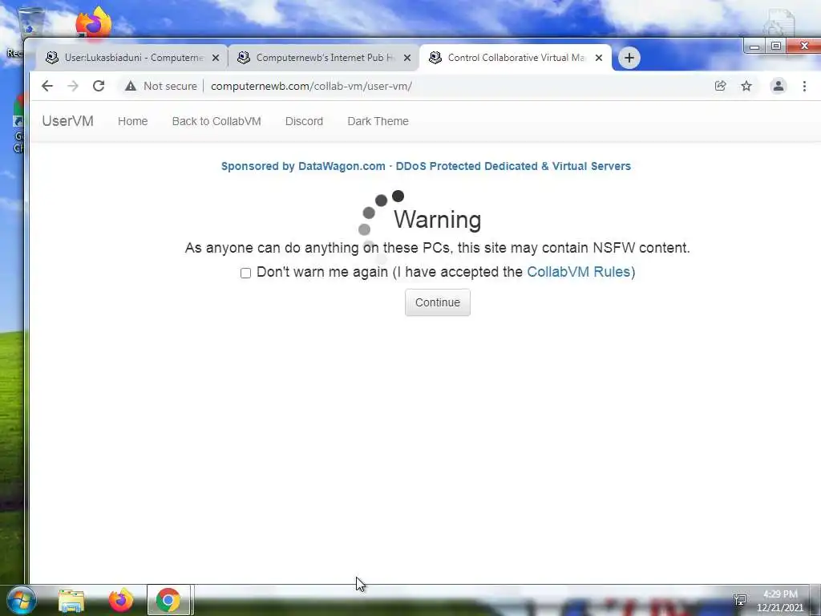Reload the current page
821x616 pixels.
pos(99,86)
